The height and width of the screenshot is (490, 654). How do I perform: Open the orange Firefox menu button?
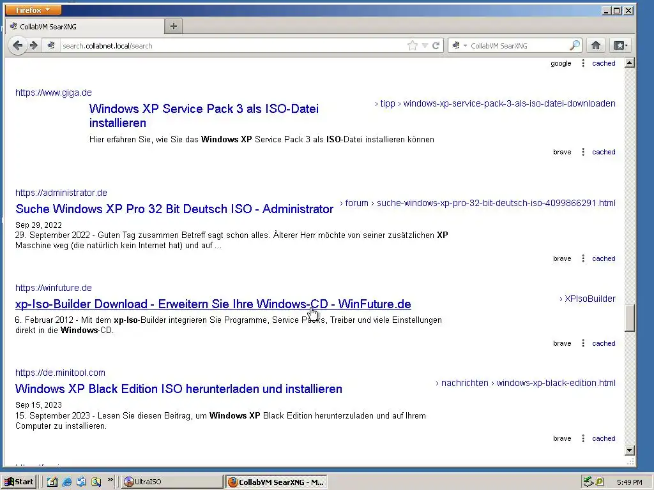click(x=33, y=10)
